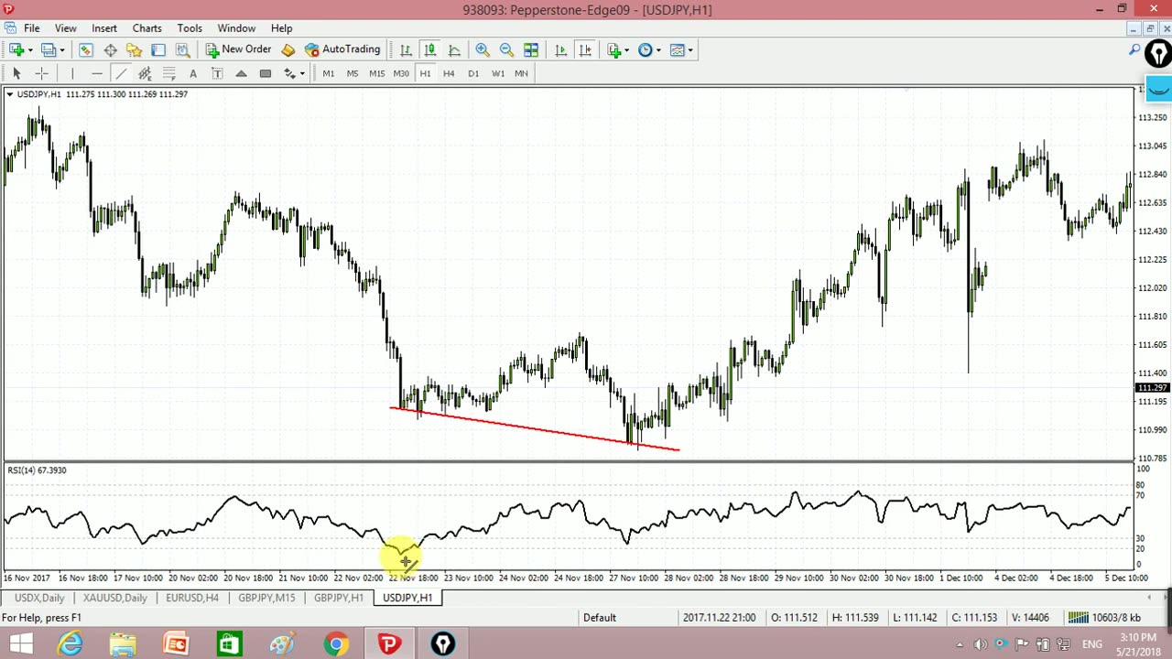
Task: Open the New Chart icon
Action: (x=16, y=49)
